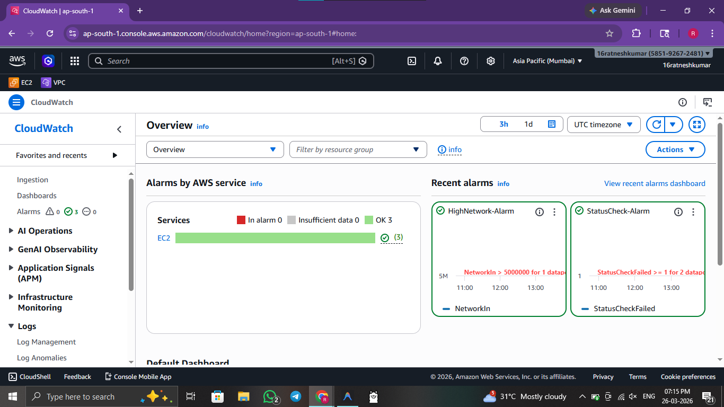Open the Amazon Q icon in the AWS header

point(49,61)
